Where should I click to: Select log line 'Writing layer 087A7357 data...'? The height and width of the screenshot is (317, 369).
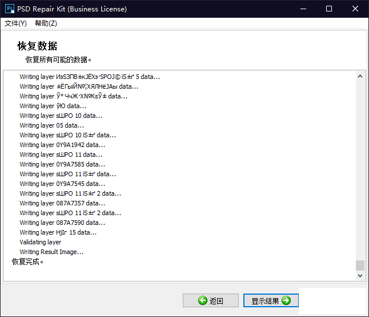click(x=62, y=203)
